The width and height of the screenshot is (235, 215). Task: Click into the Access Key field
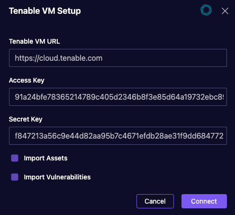(x=118, y=97)
